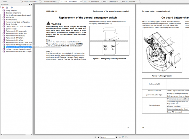
Task: Click the Step 1 heading text
Action: tap(49, 40)
